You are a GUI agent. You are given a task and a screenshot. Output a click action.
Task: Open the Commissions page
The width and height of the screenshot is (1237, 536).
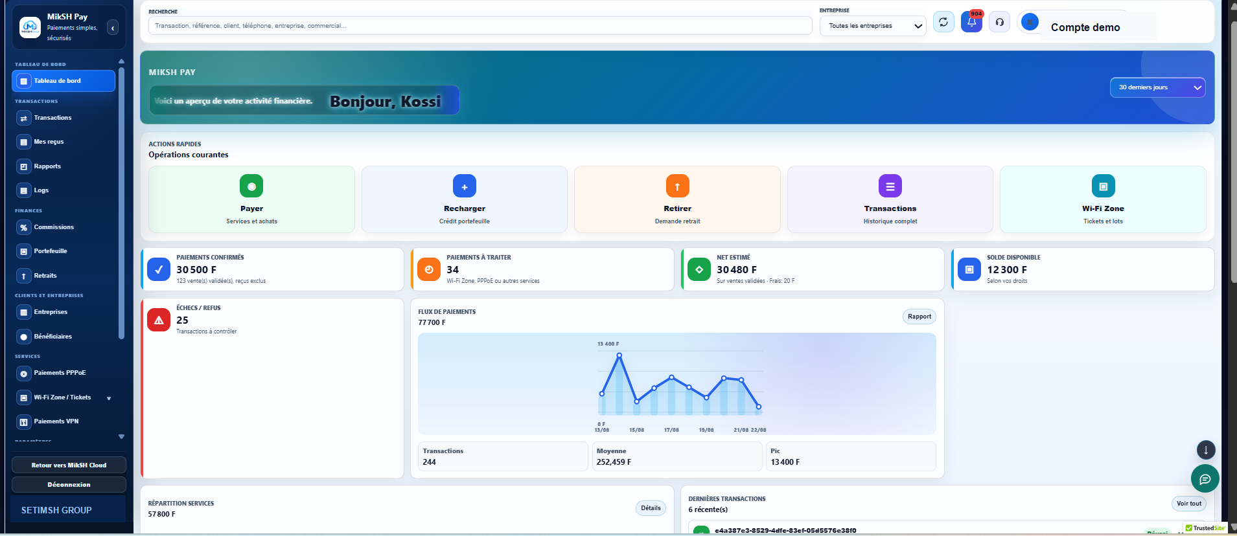point(64,227)
